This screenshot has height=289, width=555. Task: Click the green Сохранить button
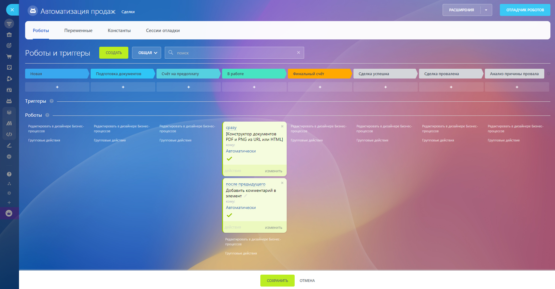click(277, 281)
